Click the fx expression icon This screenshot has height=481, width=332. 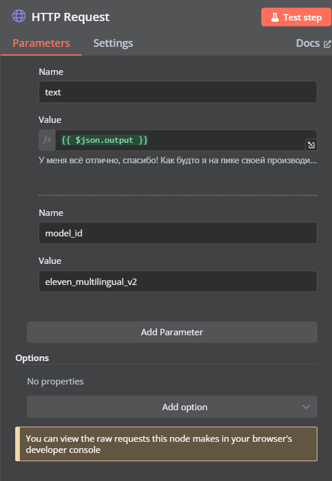click(x=47, y=140)
